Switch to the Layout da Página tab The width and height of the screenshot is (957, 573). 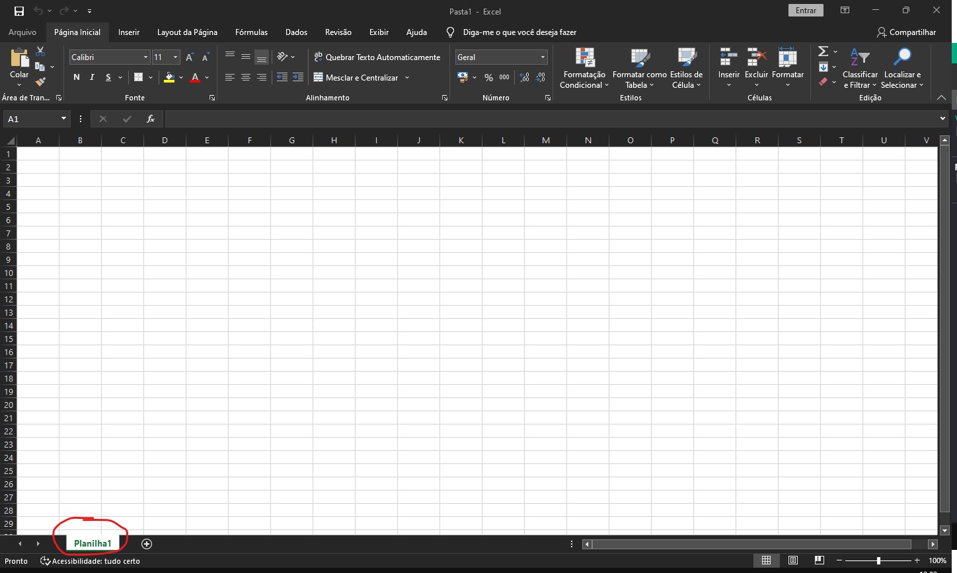[x=187, y=32]
